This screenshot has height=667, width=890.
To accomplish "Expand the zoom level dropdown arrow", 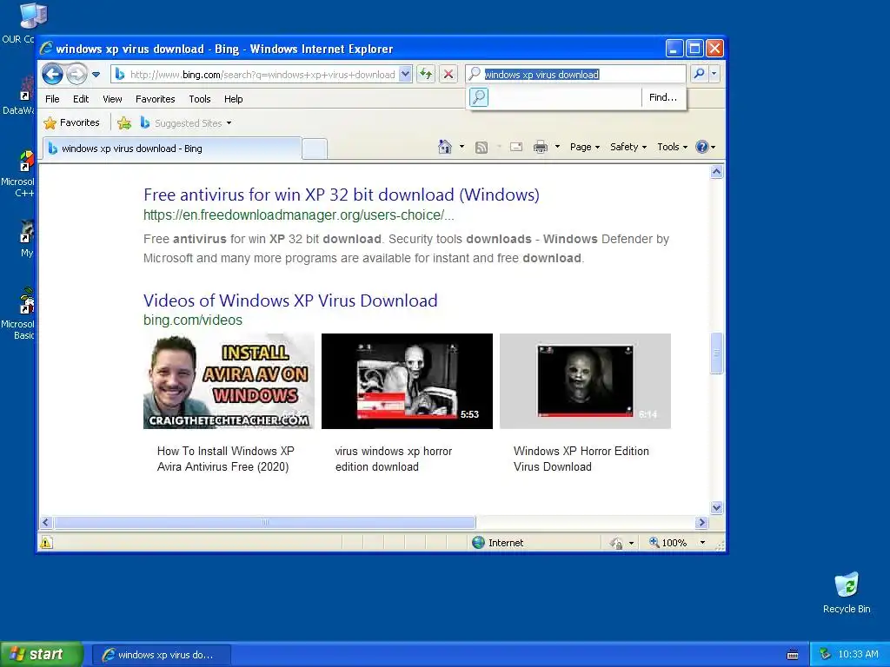I will (702, 543).
